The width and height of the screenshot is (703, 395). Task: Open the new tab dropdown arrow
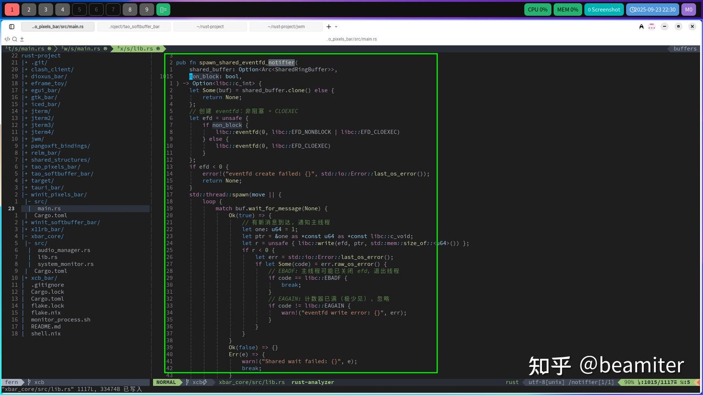tap(335, 27)
